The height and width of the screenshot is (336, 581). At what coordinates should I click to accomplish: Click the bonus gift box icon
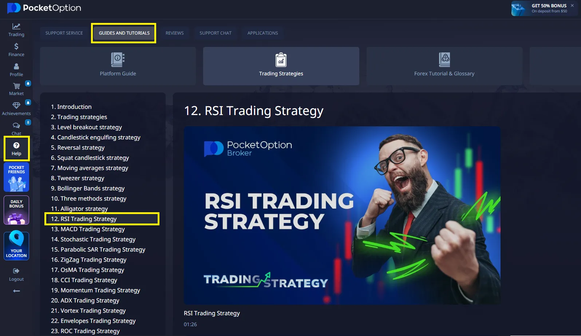pos(519,8)
